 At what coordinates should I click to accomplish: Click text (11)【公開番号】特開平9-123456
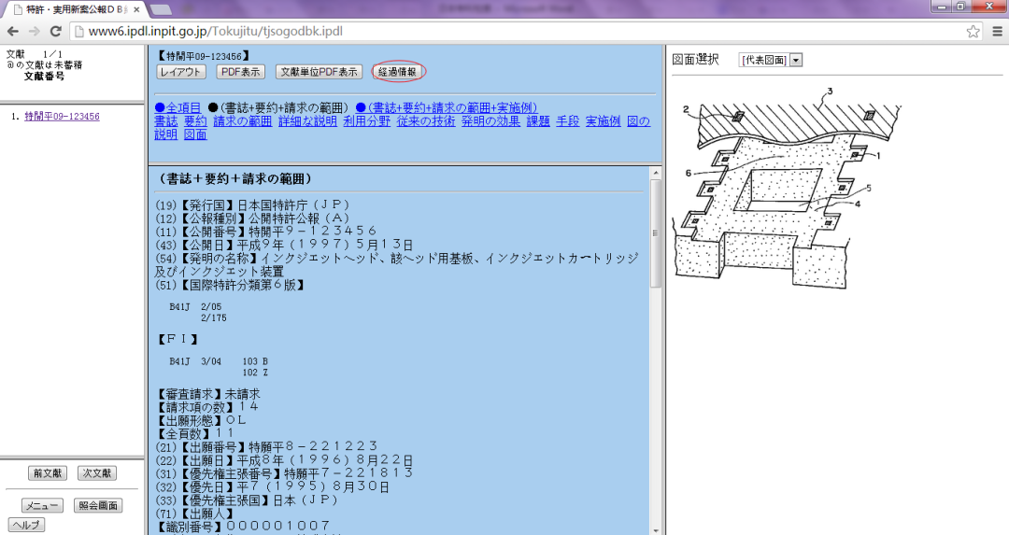[x=265, y=231]
